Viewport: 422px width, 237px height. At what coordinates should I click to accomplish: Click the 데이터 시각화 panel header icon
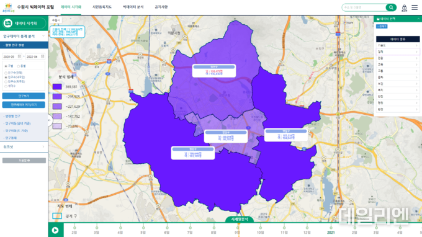pyautogui.click(x=8, y=24)
